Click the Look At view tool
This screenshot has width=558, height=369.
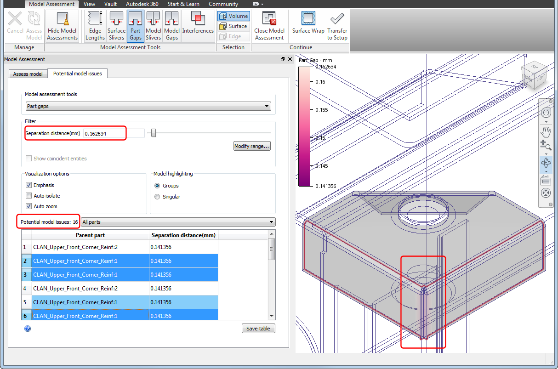546,180
